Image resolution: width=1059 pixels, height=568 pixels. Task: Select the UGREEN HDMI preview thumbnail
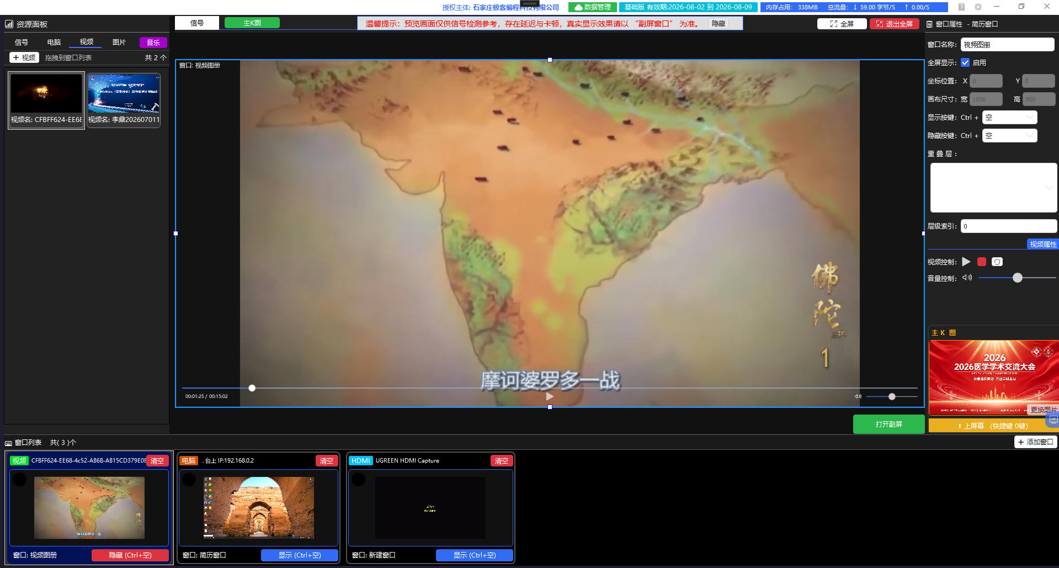pos(430,508)
